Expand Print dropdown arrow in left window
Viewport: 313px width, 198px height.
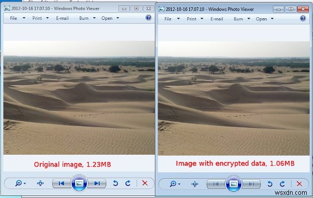point(47,18)
